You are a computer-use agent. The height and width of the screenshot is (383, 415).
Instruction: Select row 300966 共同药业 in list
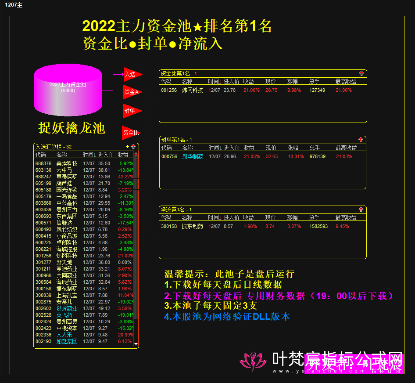pos(84,276)
